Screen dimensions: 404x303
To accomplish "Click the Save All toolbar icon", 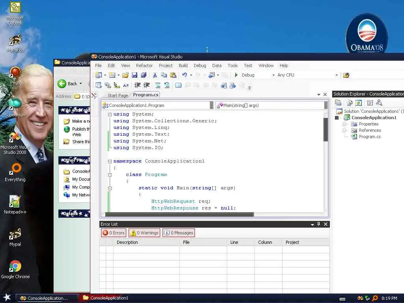I will click(144, 75).
